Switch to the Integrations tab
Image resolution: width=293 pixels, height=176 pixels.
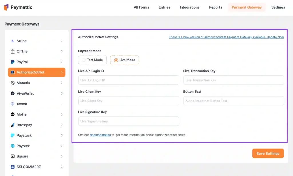click(190, 7)
